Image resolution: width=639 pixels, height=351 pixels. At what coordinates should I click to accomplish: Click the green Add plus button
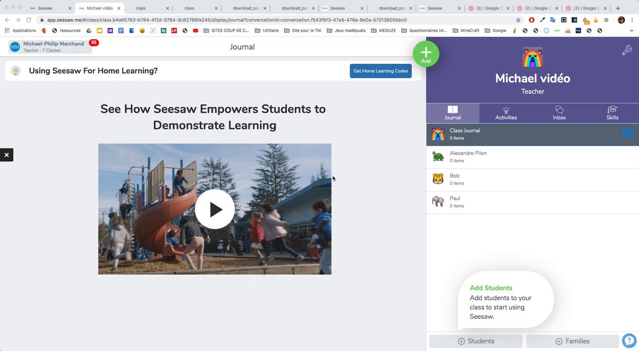(x=426, y=54)
